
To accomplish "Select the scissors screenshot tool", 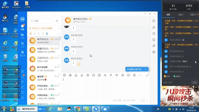I will click(82, 75).
